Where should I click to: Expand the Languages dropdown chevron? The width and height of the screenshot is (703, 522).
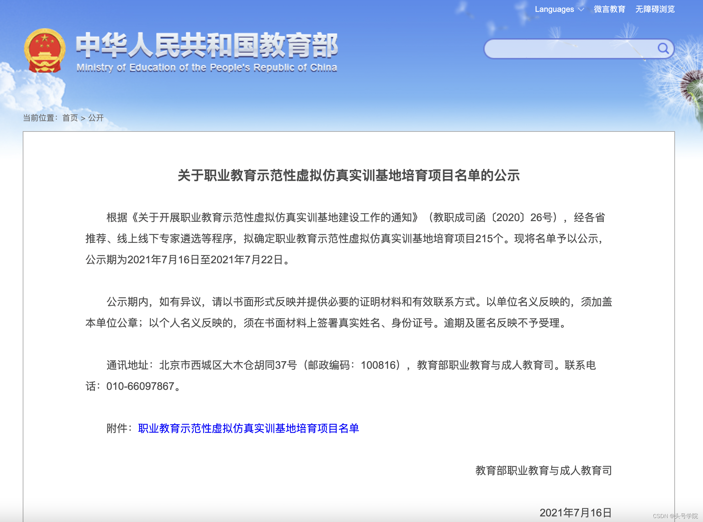click(581, 9)
